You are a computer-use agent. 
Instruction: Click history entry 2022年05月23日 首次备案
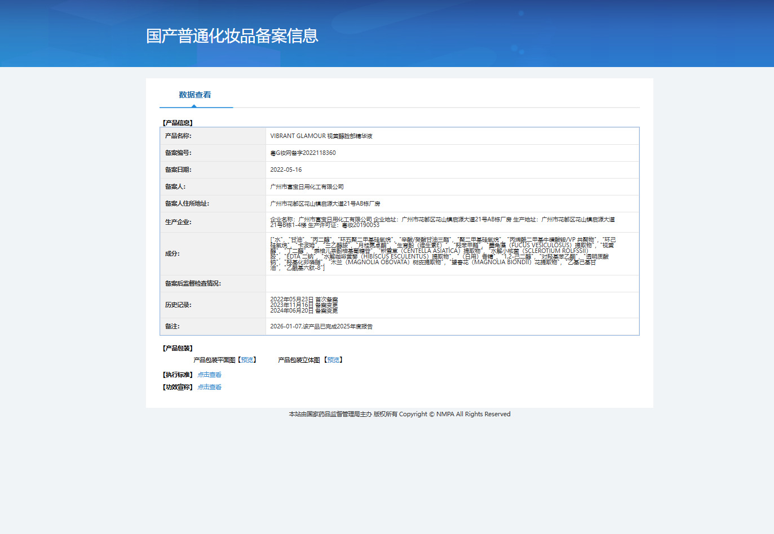(304, 300)
